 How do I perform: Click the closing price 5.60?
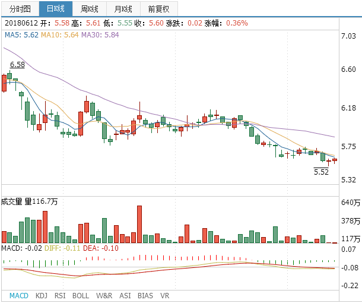tap(156, 23)
